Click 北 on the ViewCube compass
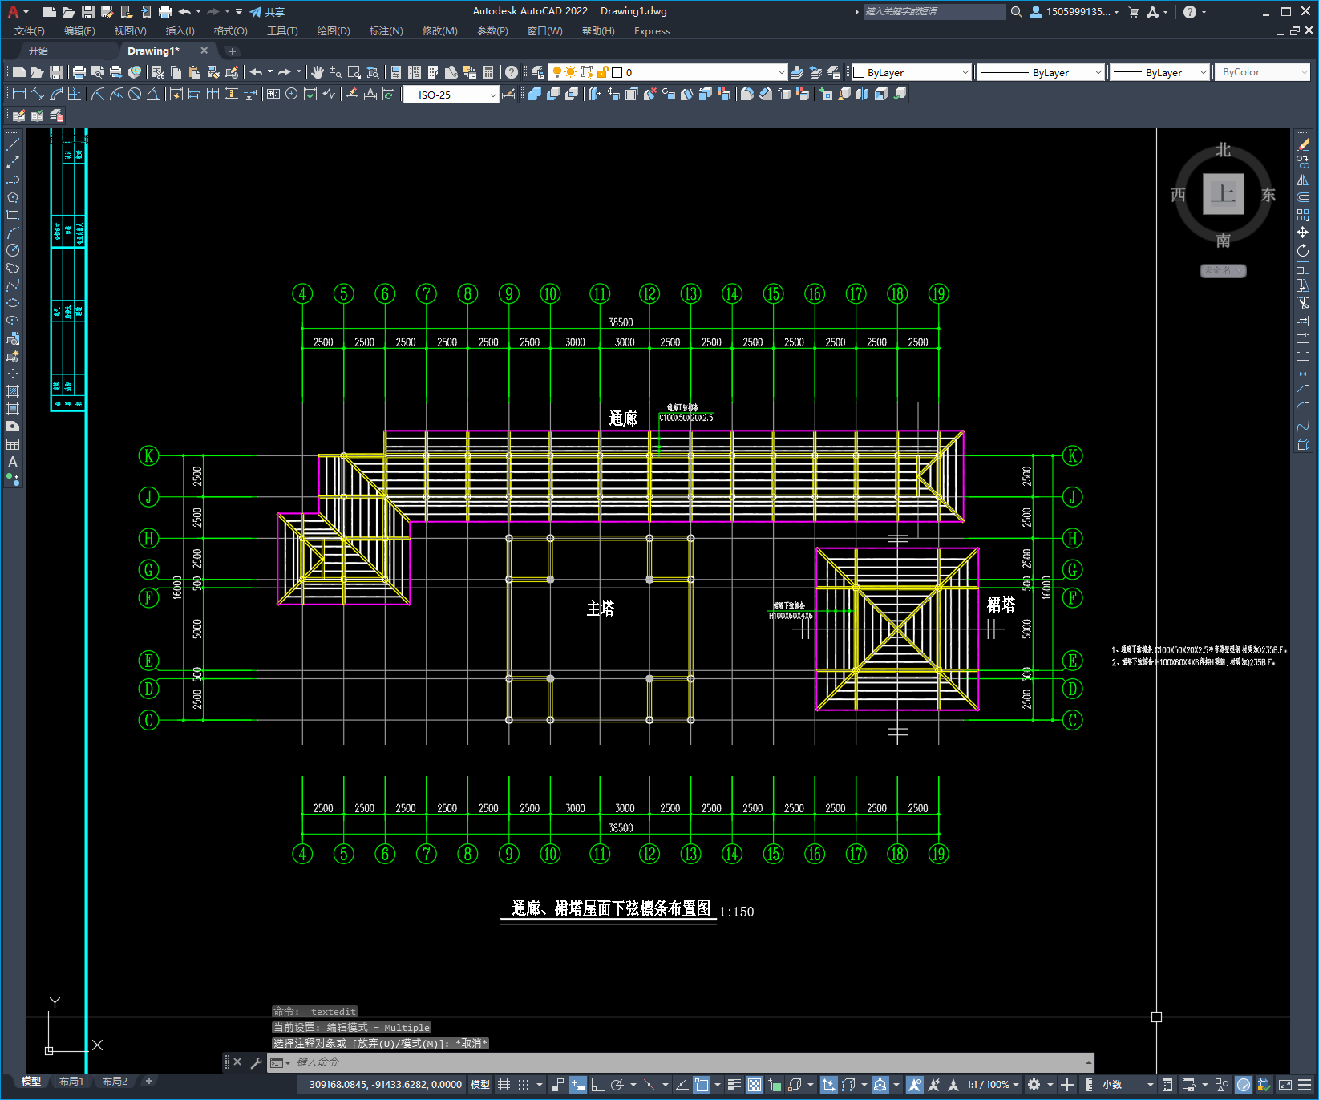 [x=1223, y=150]
